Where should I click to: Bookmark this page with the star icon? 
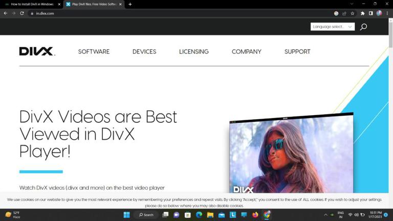point(353,13)
